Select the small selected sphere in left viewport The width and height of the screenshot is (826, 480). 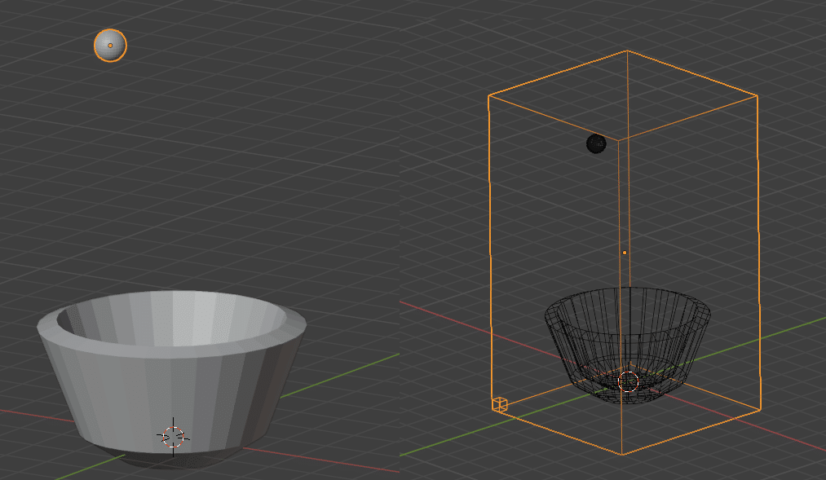pos(110,46)
